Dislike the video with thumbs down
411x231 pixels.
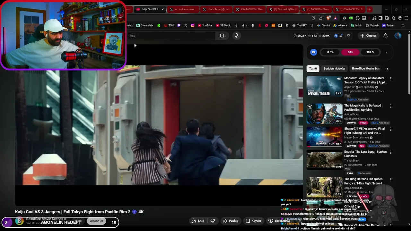(x=213, y=221)
